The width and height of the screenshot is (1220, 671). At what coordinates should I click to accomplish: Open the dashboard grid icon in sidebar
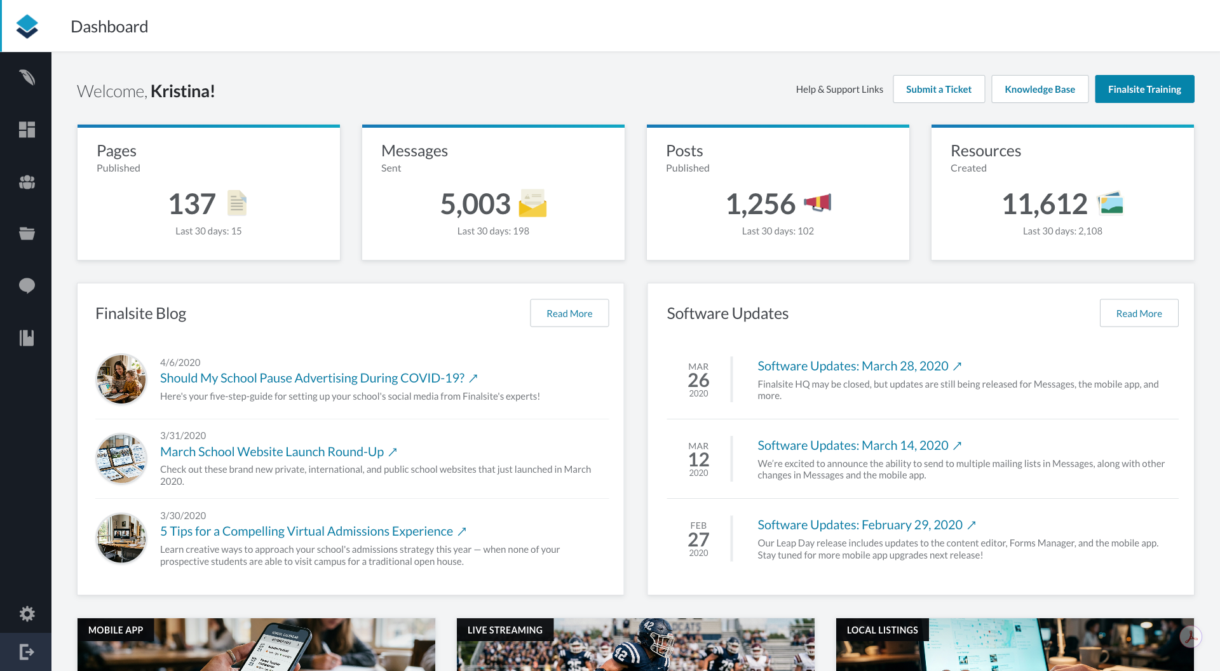point(27,130)
